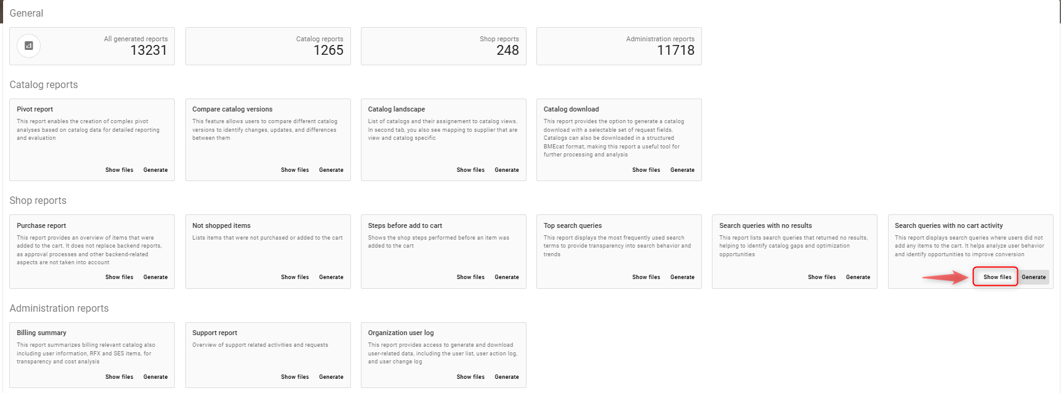The image size is (1061, 393).
Task: Generate Search queries with no cart activity
Action: pyautogui.click(x=1033, y=277)
